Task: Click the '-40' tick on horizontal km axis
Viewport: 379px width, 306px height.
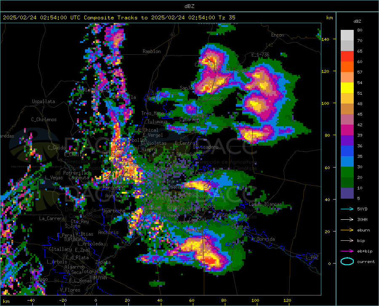Action: click(x=31, y=301)
